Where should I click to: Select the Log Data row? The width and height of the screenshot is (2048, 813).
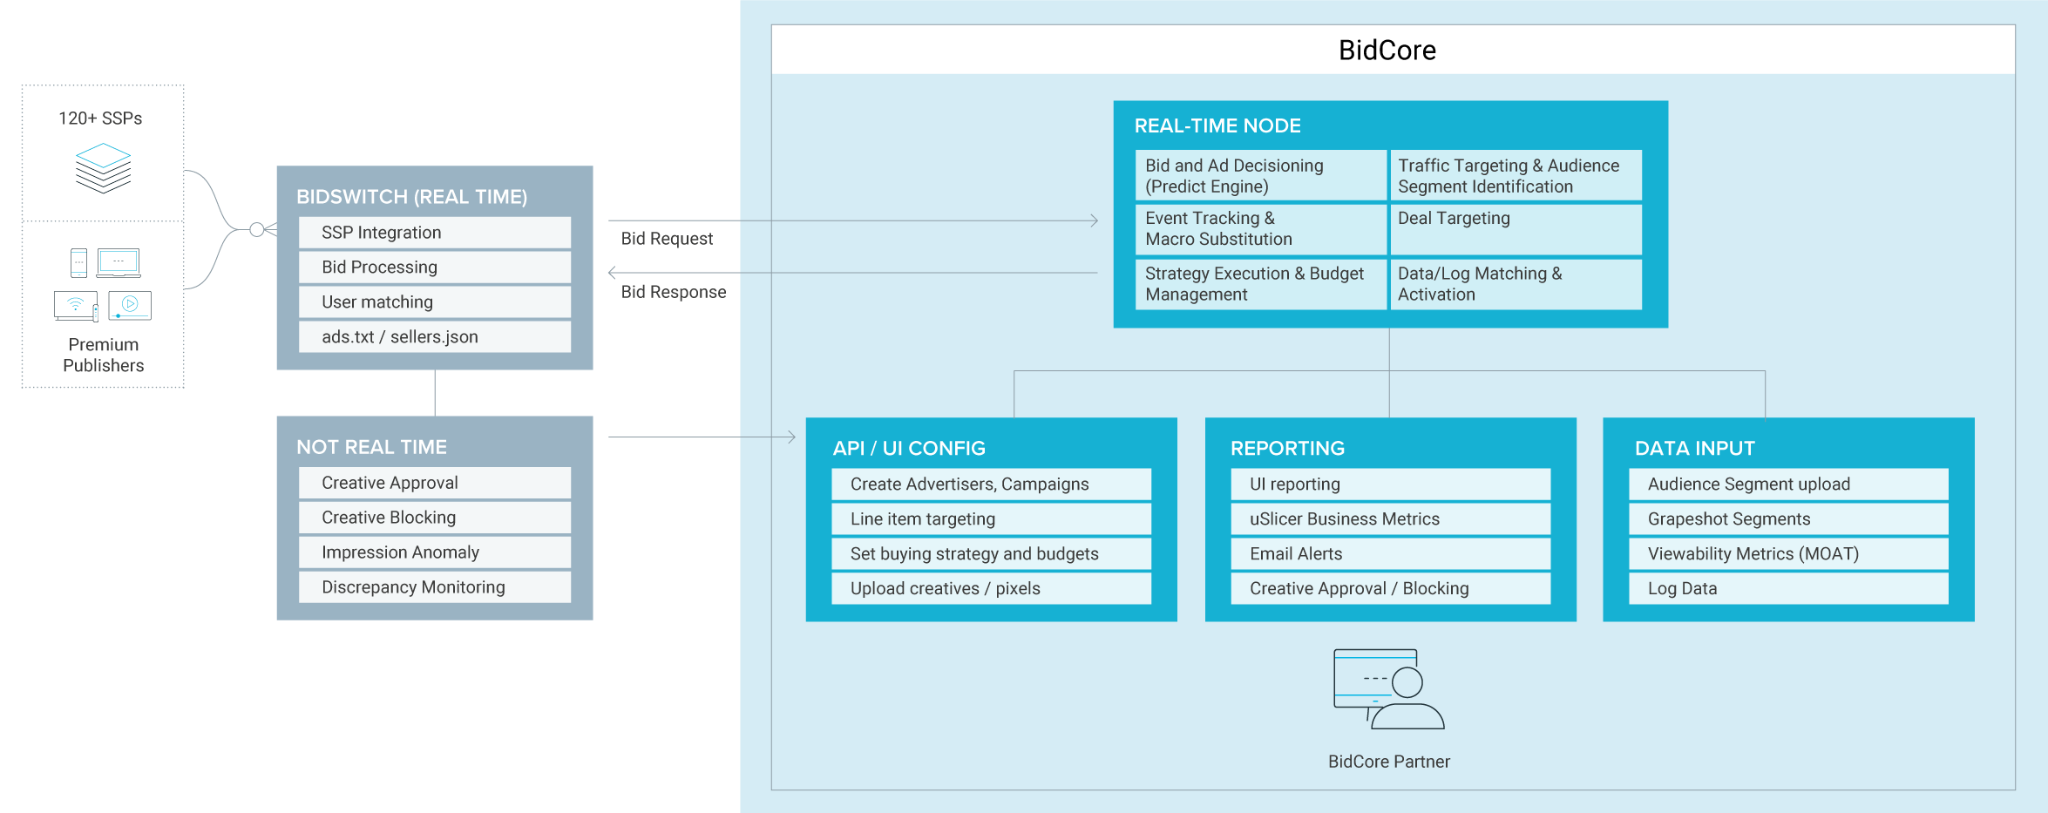coord(1789,589)
